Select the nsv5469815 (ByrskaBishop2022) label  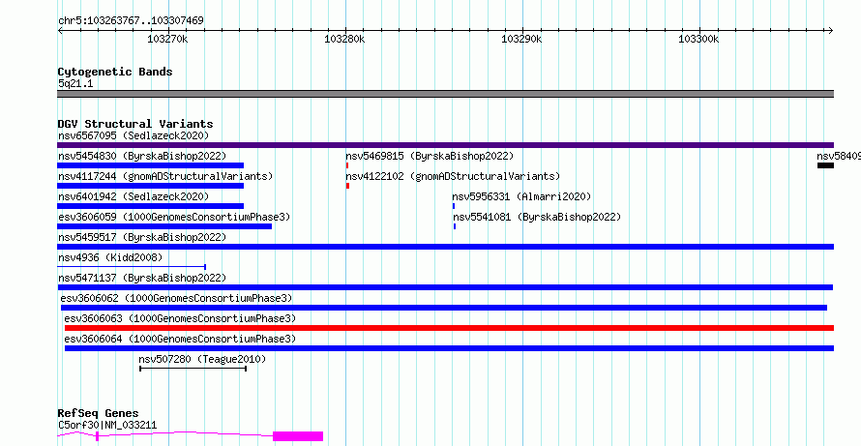[x=430, y=156]
